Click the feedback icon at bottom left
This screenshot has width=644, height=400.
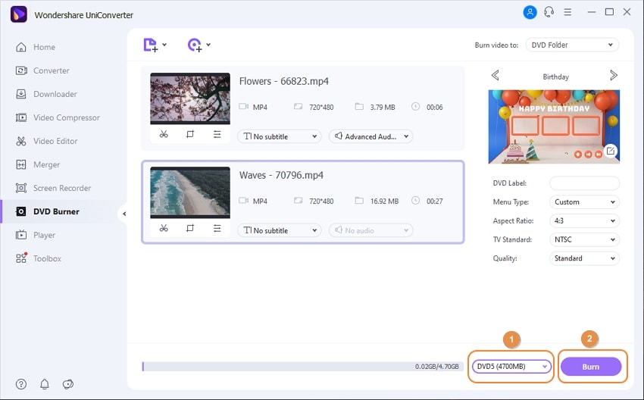(68, 384)
